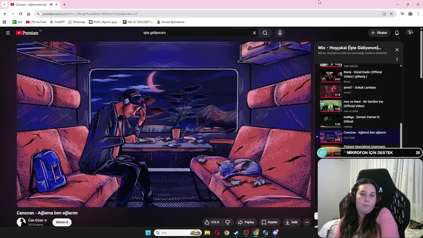The width and height of the screenshot is (423, 238).
Task: Dislike the Canozan video
Action: [228, 222]
